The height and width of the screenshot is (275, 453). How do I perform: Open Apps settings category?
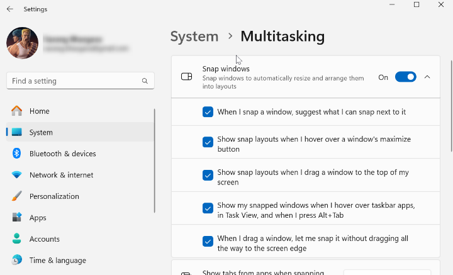pos(80,218)
